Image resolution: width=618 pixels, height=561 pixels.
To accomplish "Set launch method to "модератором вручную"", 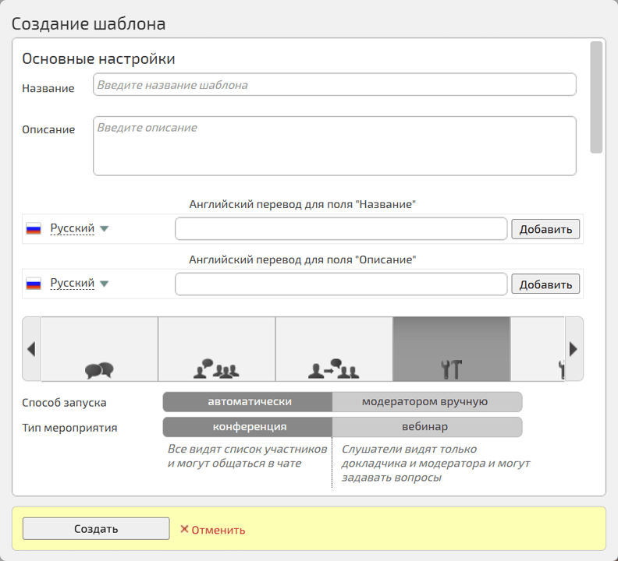I will tap(426, 402).
